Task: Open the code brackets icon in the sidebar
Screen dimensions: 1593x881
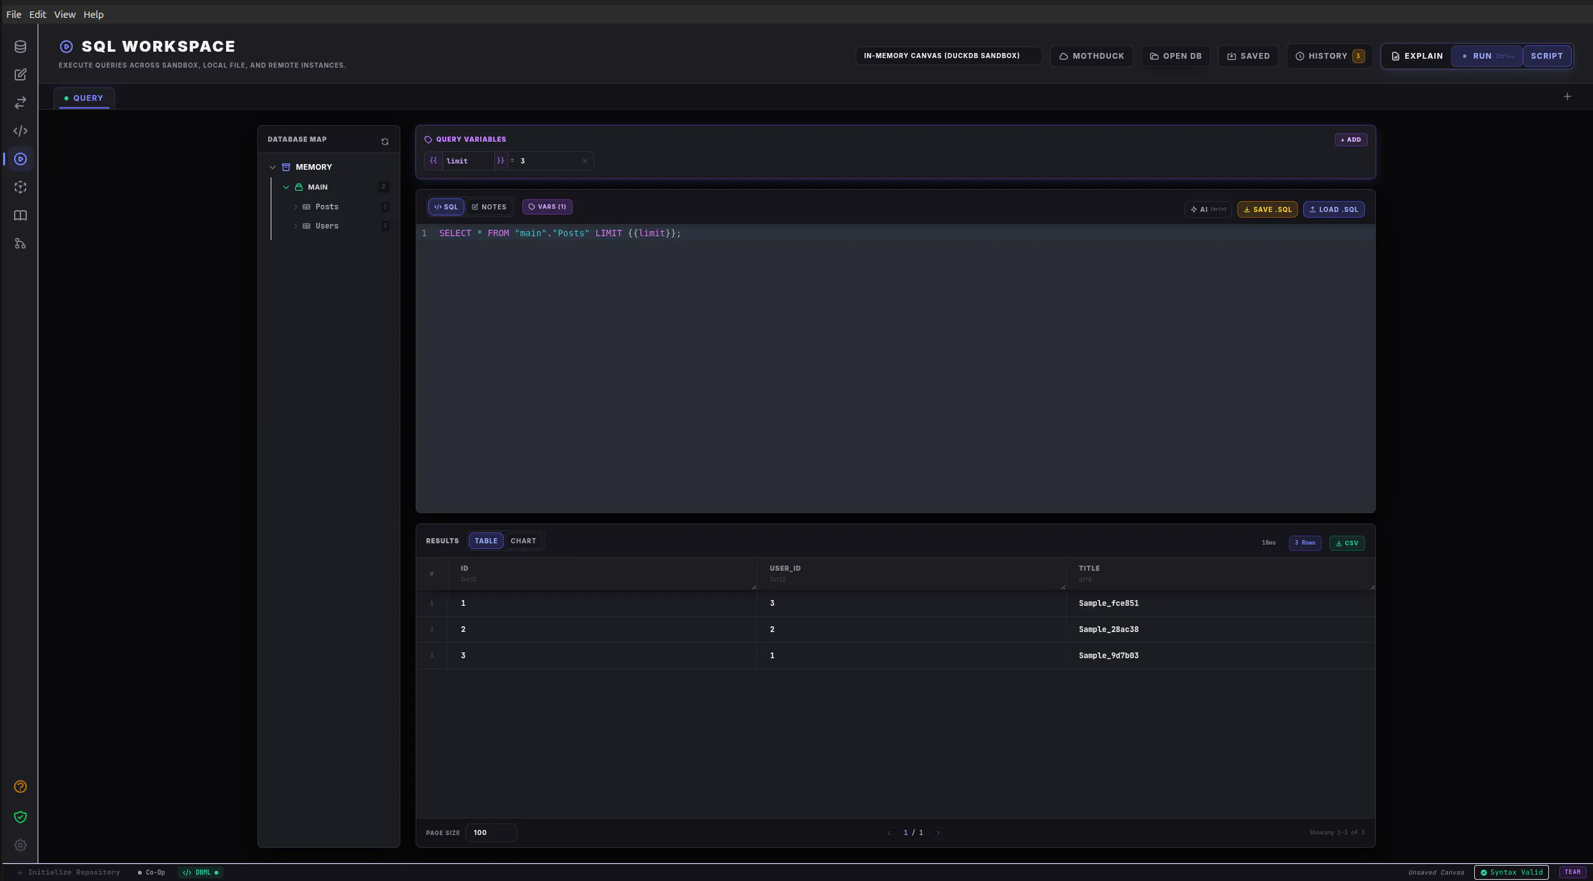Action: (x=20, y=131)
